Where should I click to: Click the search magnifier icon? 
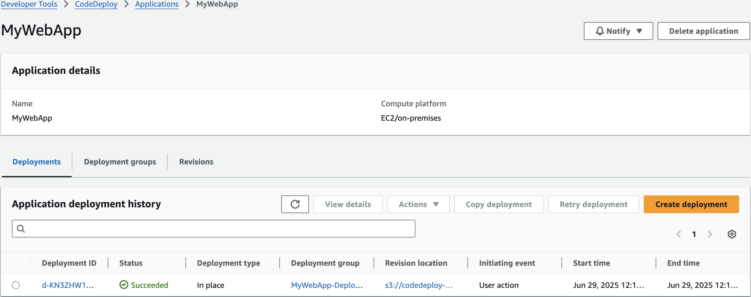[x=21, y=229]
